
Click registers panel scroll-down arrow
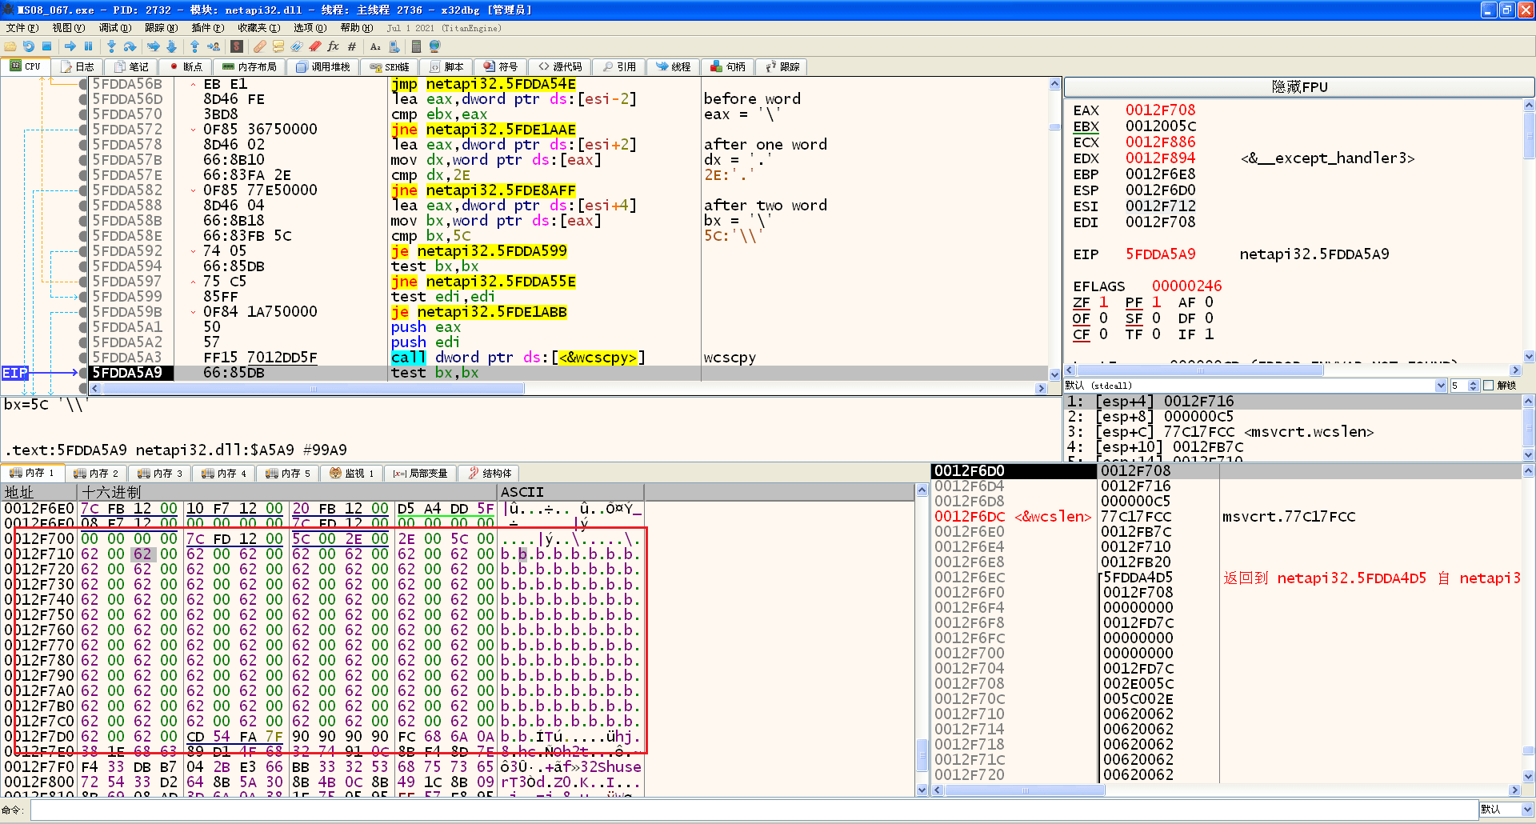(x=1529, y=357)
